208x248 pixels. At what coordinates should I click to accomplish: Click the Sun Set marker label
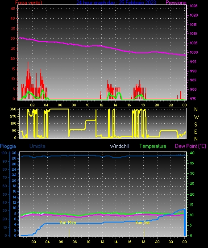(x=142, y=223)
